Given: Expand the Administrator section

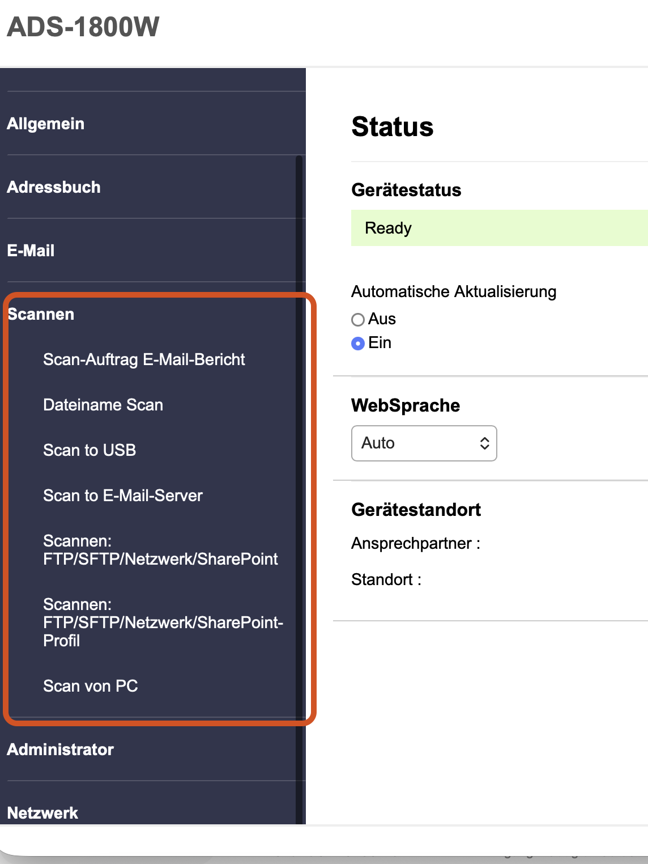Looking at the screenshot, I should click(x=61, y=749).
